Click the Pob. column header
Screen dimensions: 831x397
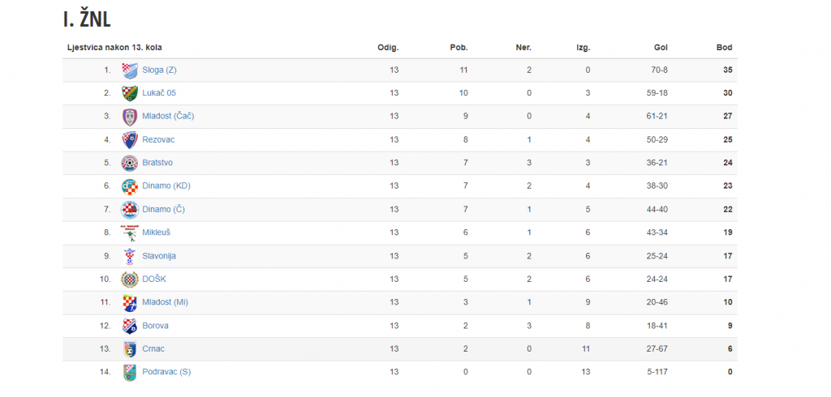coord(459,48)
